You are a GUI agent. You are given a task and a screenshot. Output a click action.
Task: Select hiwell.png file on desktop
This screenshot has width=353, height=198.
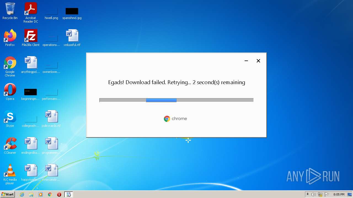click(51, 13)
